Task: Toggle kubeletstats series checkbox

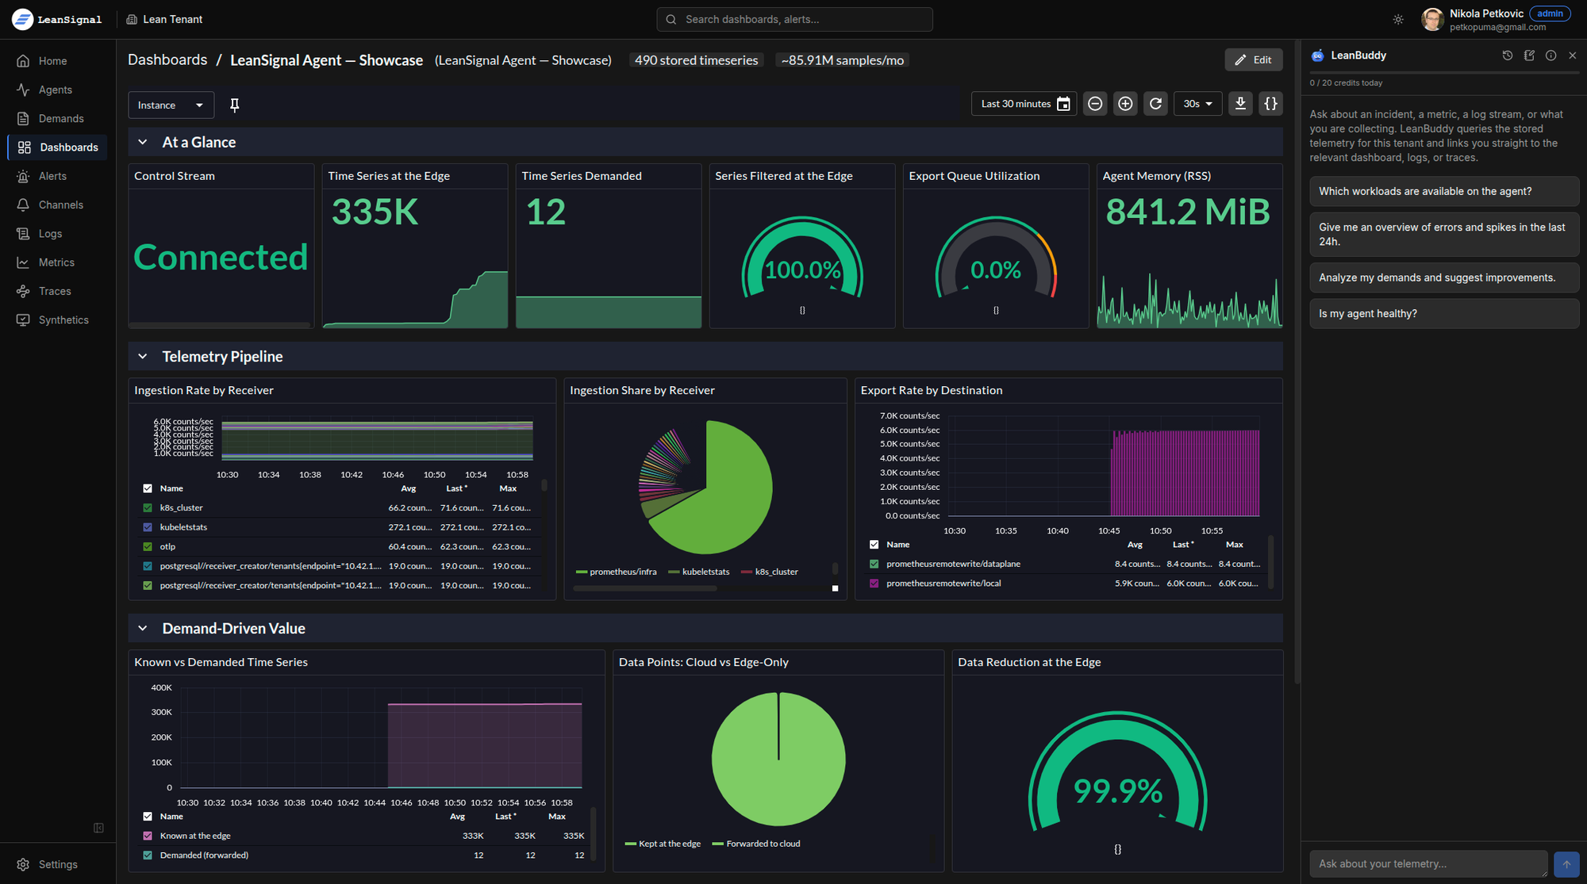Action: (x=148, y=527)
